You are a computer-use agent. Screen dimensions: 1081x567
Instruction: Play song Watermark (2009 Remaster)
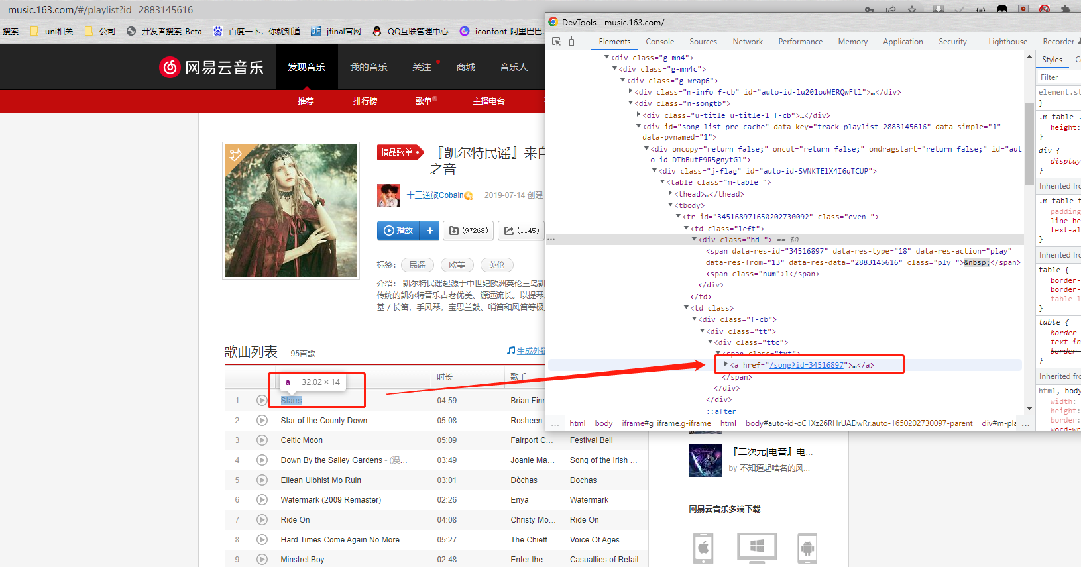[x=262, y=500]
